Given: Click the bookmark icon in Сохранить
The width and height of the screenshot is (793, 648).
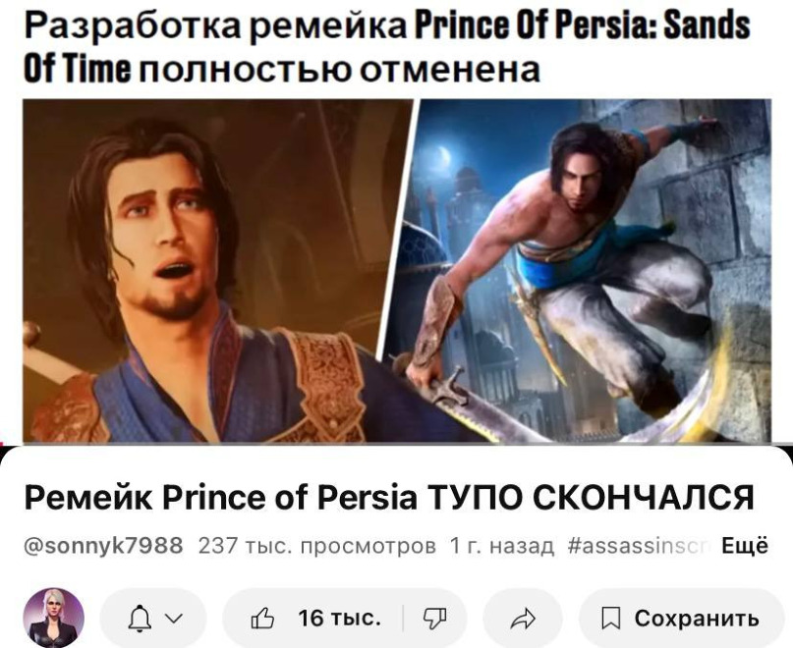Looking at the screenshot, I should click(x=610, y=619).
